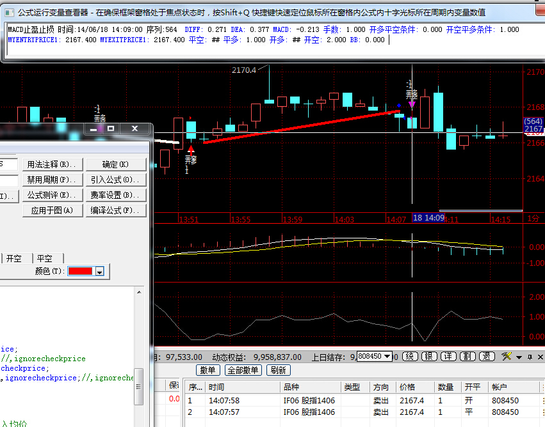Click the 13:55 label on the time axis
Viewport: 545px width, 427px height.
coord(240,219)
